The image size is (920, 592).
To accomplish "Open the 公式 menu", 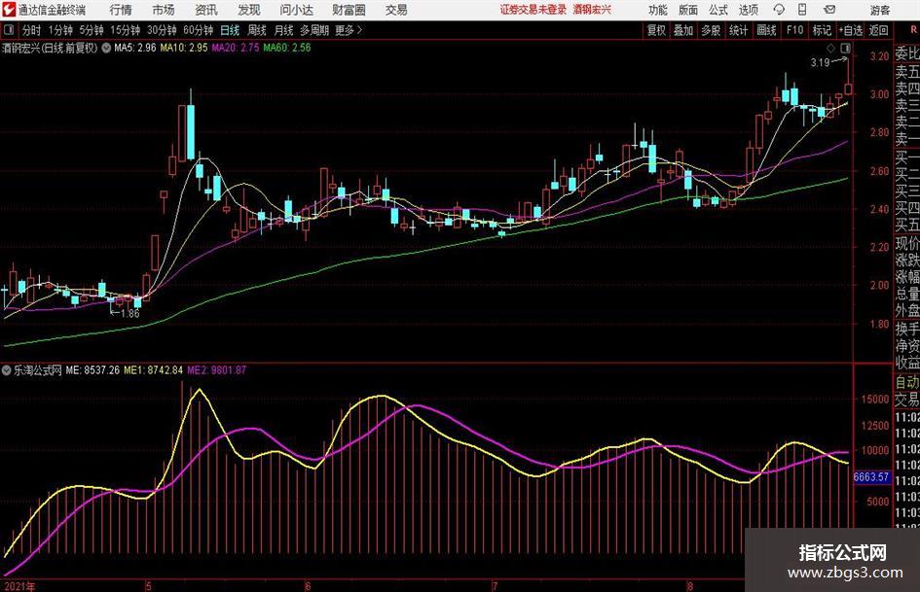I will pyautogui.click(x=718, y=10).
